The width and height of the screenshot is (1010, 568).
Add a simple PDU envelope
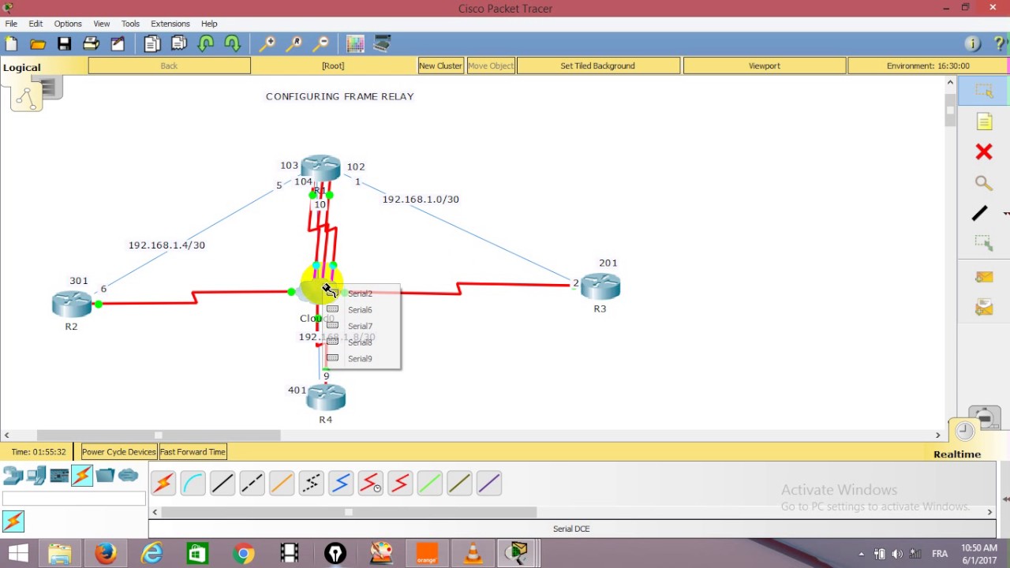click(x=983, y=277)
